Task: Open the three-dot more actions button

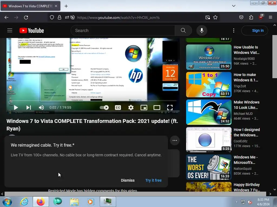Action: [175, 140]
